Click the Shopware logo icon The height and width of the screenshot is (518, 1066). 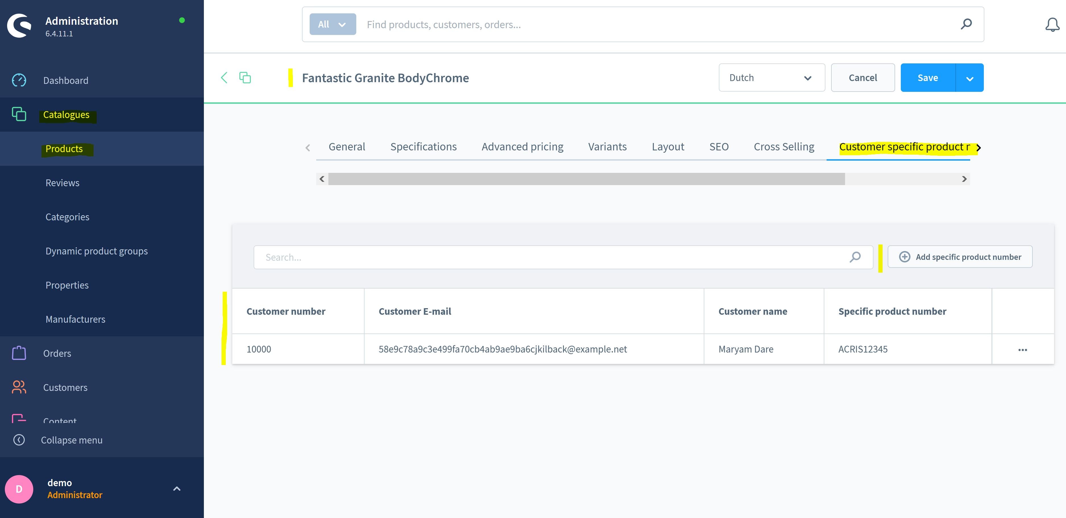pyautogui.click(x=19, y=26)
